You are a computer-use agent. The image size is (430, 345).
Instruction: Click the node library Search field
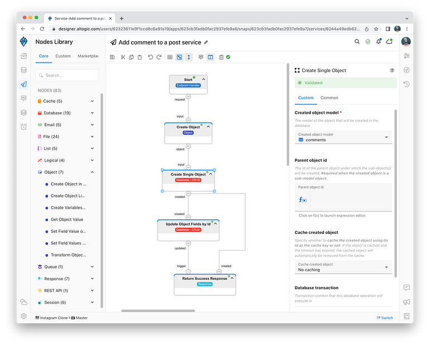click(x=67, y=75)
